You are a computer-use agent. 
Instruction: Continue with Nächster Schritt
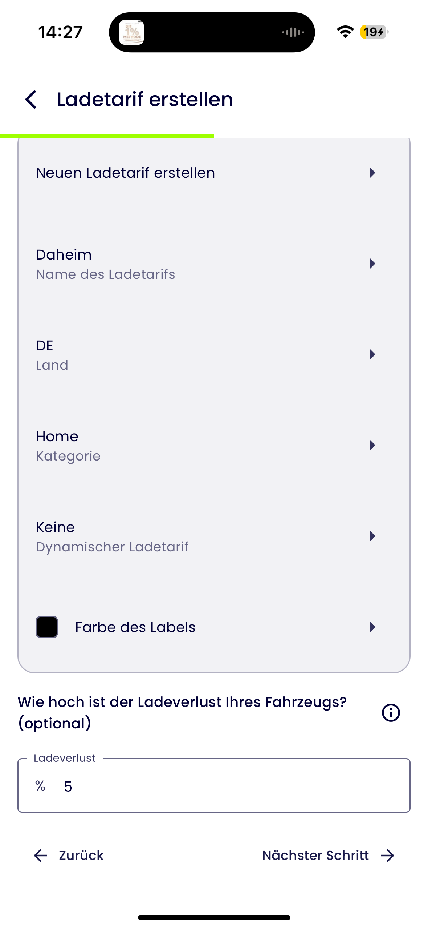click(x=329, y=856)
